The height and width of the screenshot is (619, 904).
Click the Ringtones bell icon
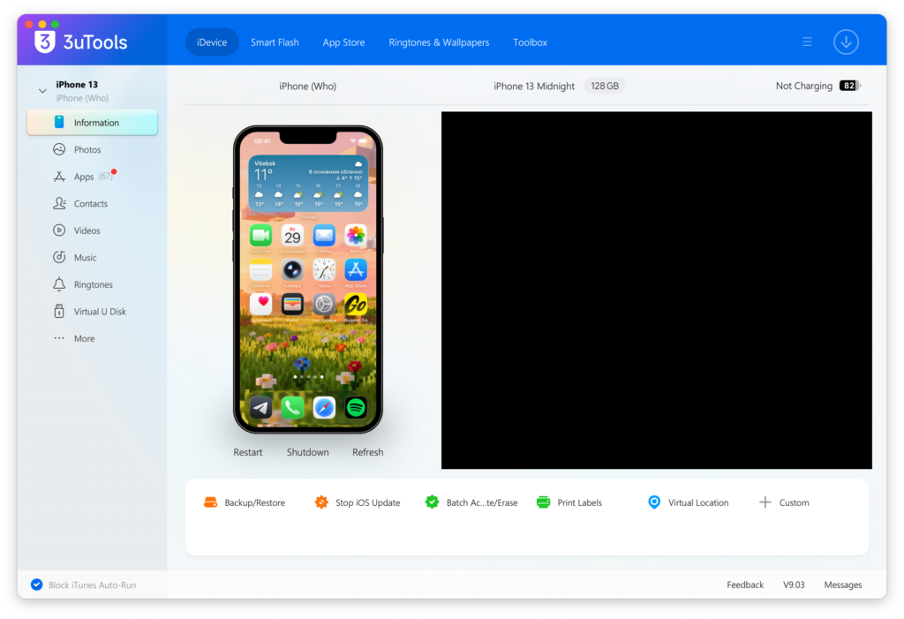tap(59, 283)
